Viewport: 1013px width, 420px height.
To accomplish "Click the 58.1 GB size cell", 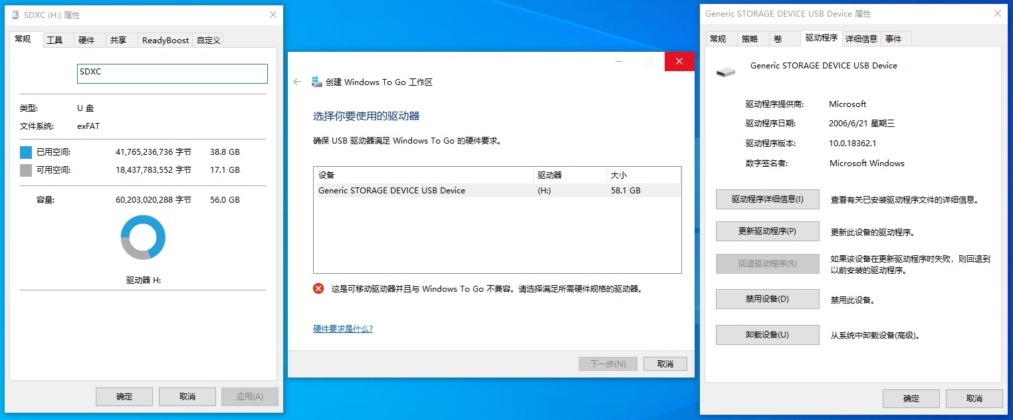I will 625,191.
